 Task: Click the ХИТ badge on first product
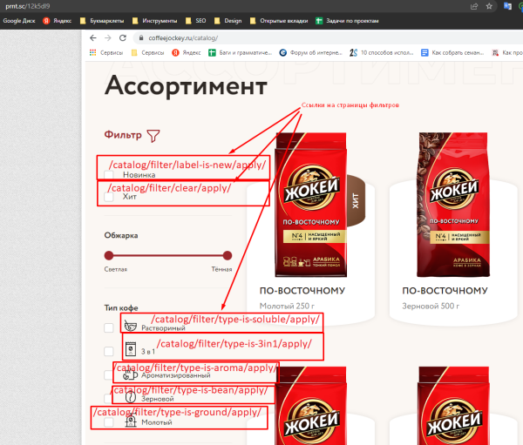point(356,200)
